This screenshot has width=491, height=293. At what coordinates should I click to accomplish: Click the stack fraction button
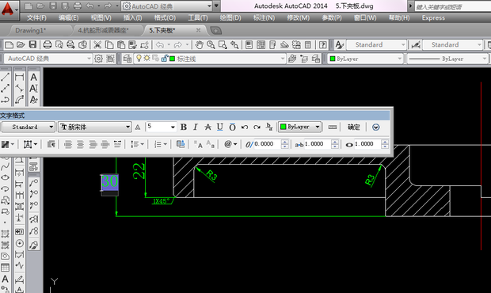tap(269, 127)
